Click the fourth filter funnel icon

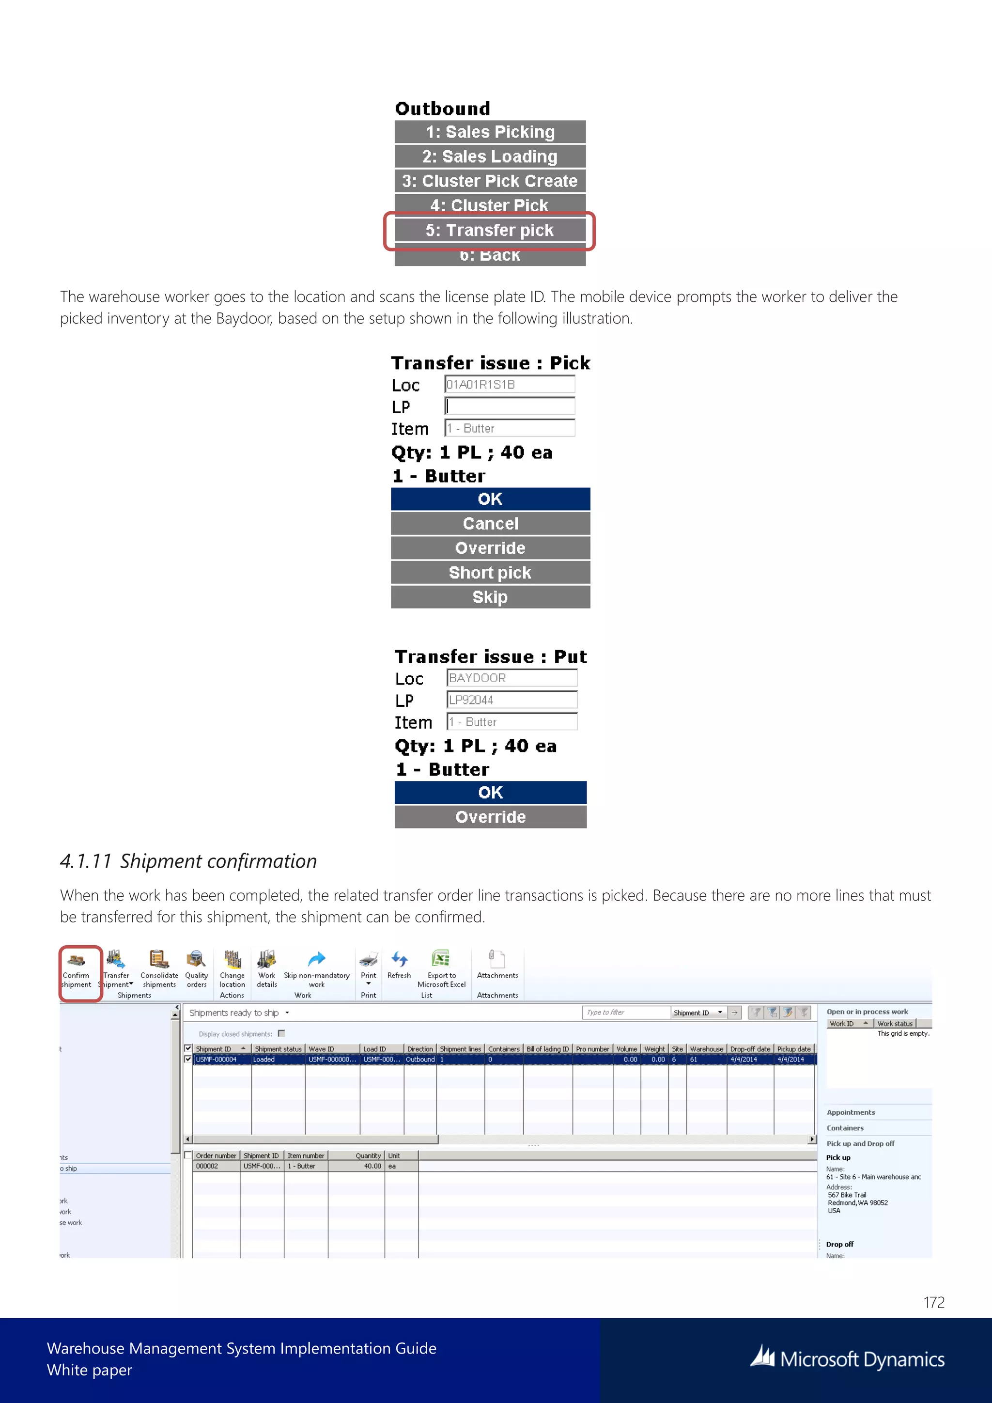804,1013
